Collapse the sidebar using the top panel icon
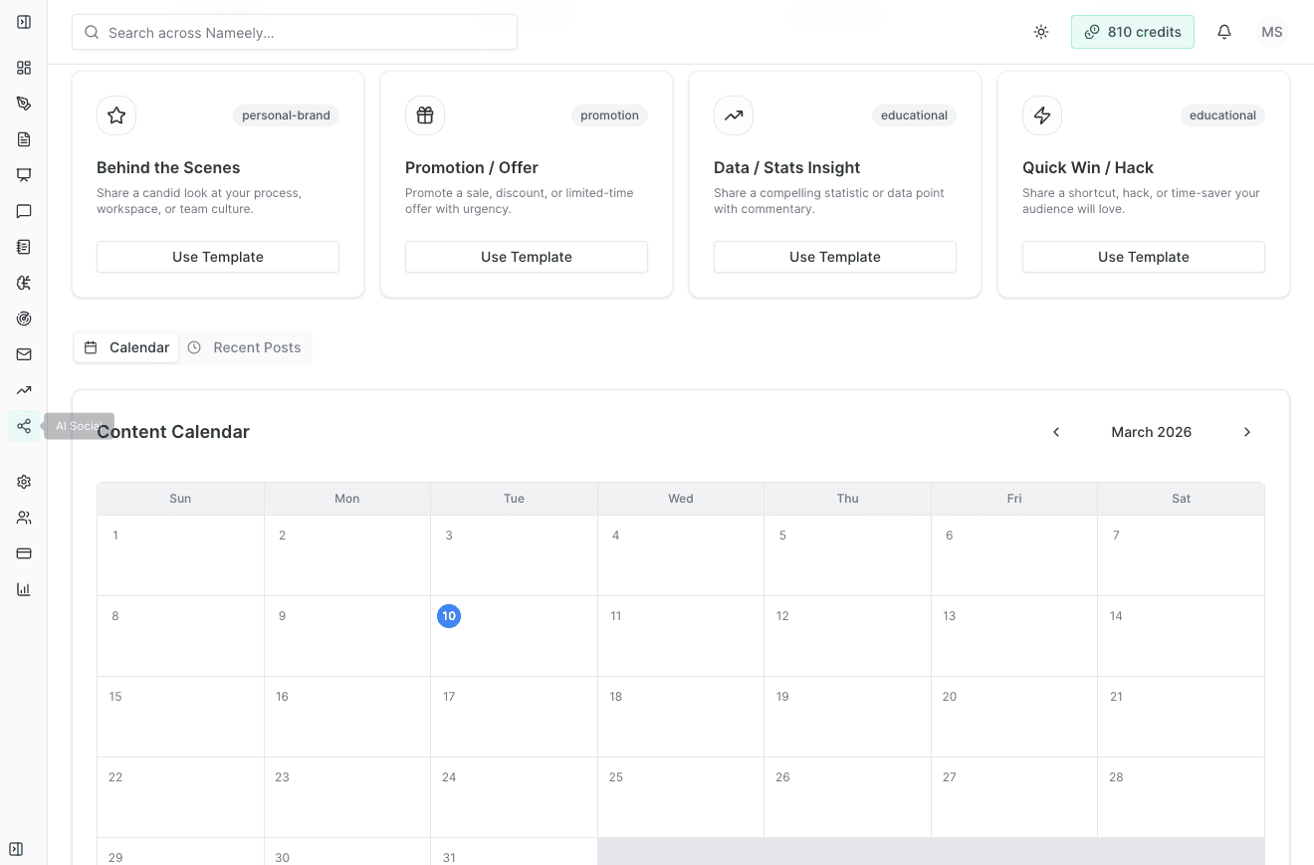Screen dimensions: 1314x865 [x=23, y=21]
